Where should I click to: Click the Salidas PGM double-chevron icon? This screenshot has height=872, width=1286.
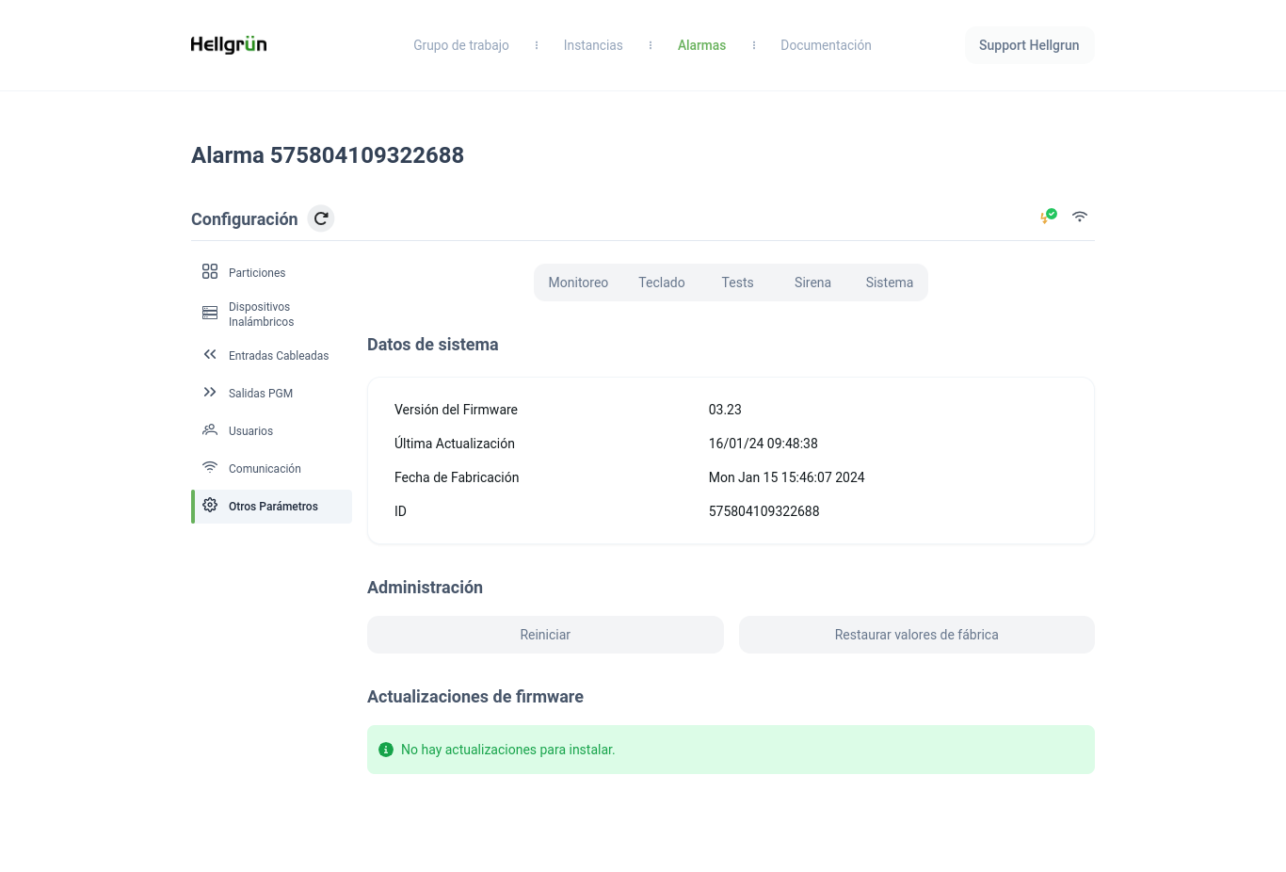210,393
